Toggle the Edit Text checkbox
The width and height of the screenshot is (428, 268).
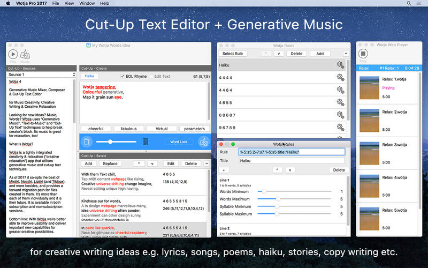point(151,76)
